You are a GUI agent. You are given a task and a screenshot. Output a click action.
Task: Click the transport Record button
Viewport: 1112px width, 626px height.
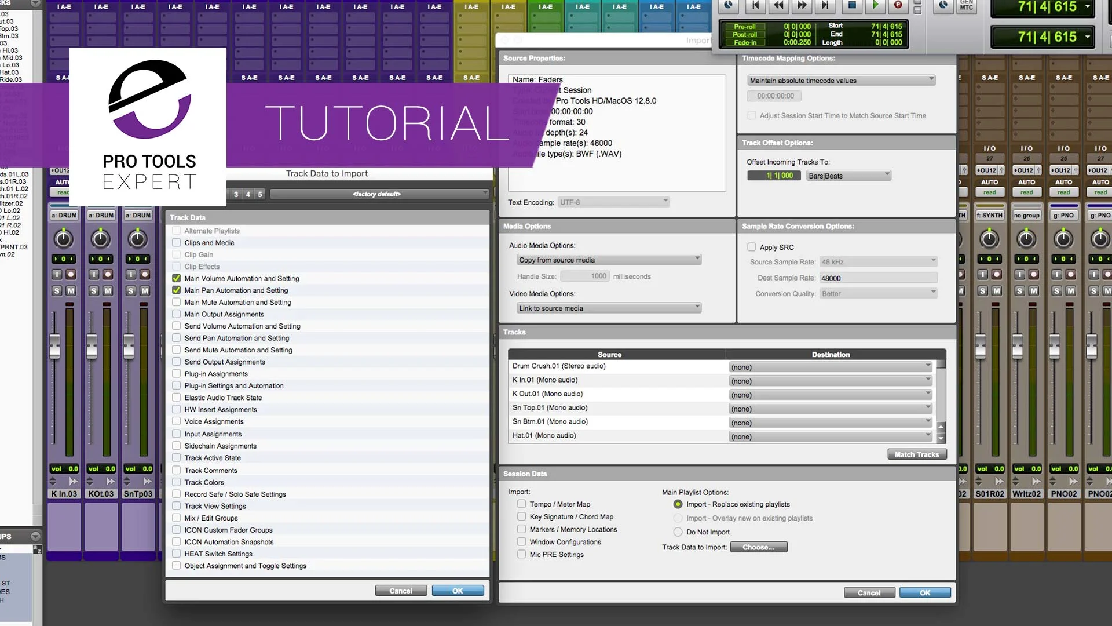tap(898, 6)
